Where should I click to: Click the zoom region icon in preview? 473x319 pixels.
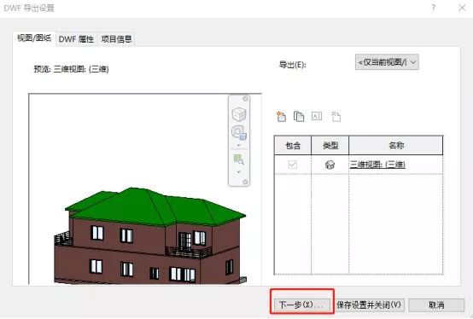click(x=238, y=159)
